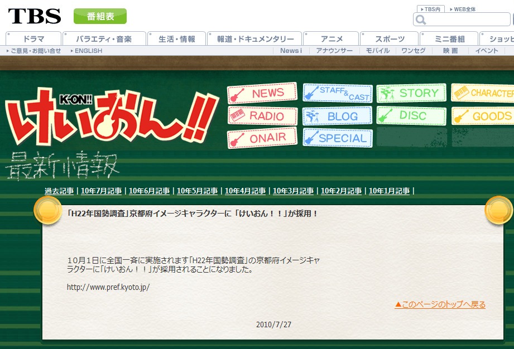
Task: Open the アナウンサー link
Action: (x=334, y=51)
